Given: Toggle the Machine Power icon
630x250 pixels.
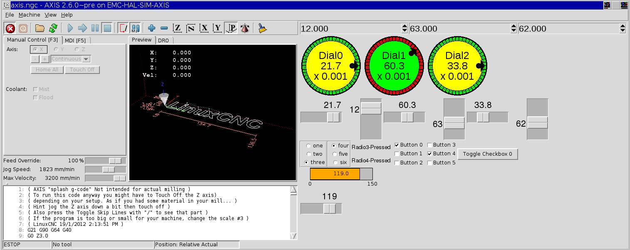Looking at the screenshot, I should [x=23, y=28].
